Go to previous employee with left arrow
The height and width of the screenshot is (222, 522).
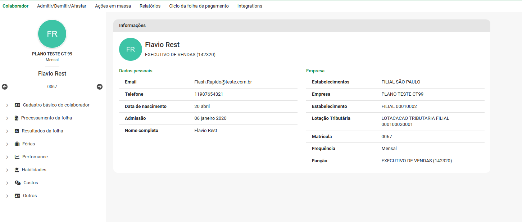tap(5, 87)
